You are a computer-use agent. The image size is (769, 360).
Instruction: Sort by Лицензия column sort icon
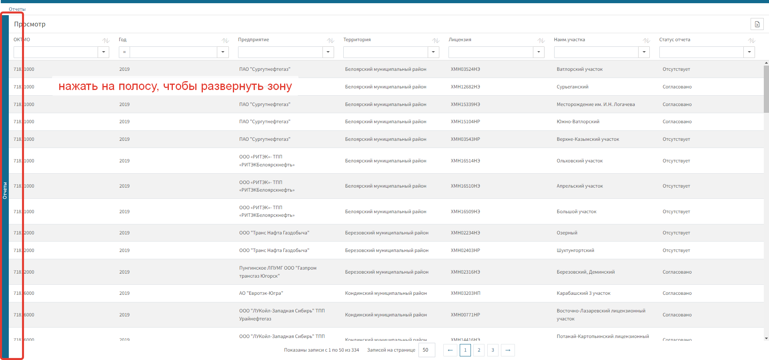click(x=541, y=40)
